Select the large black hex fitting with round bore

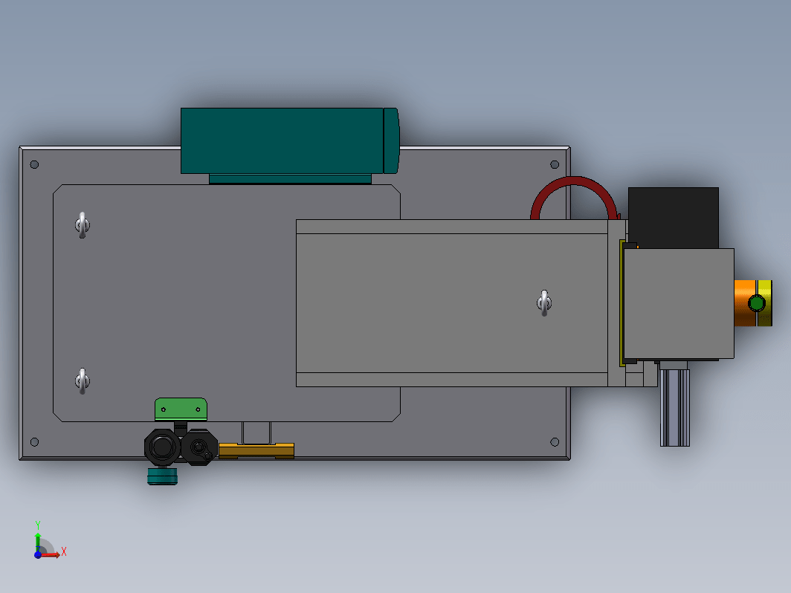tap(162, 447)
